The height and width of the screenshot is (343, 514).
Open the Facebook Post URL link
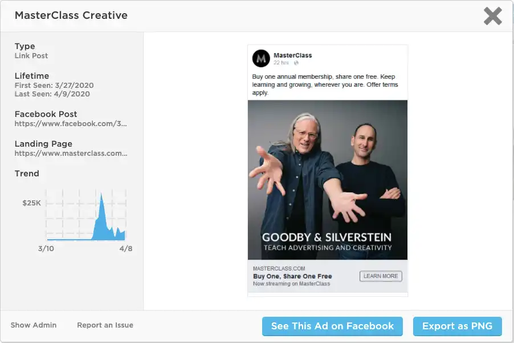coord(71,124)
